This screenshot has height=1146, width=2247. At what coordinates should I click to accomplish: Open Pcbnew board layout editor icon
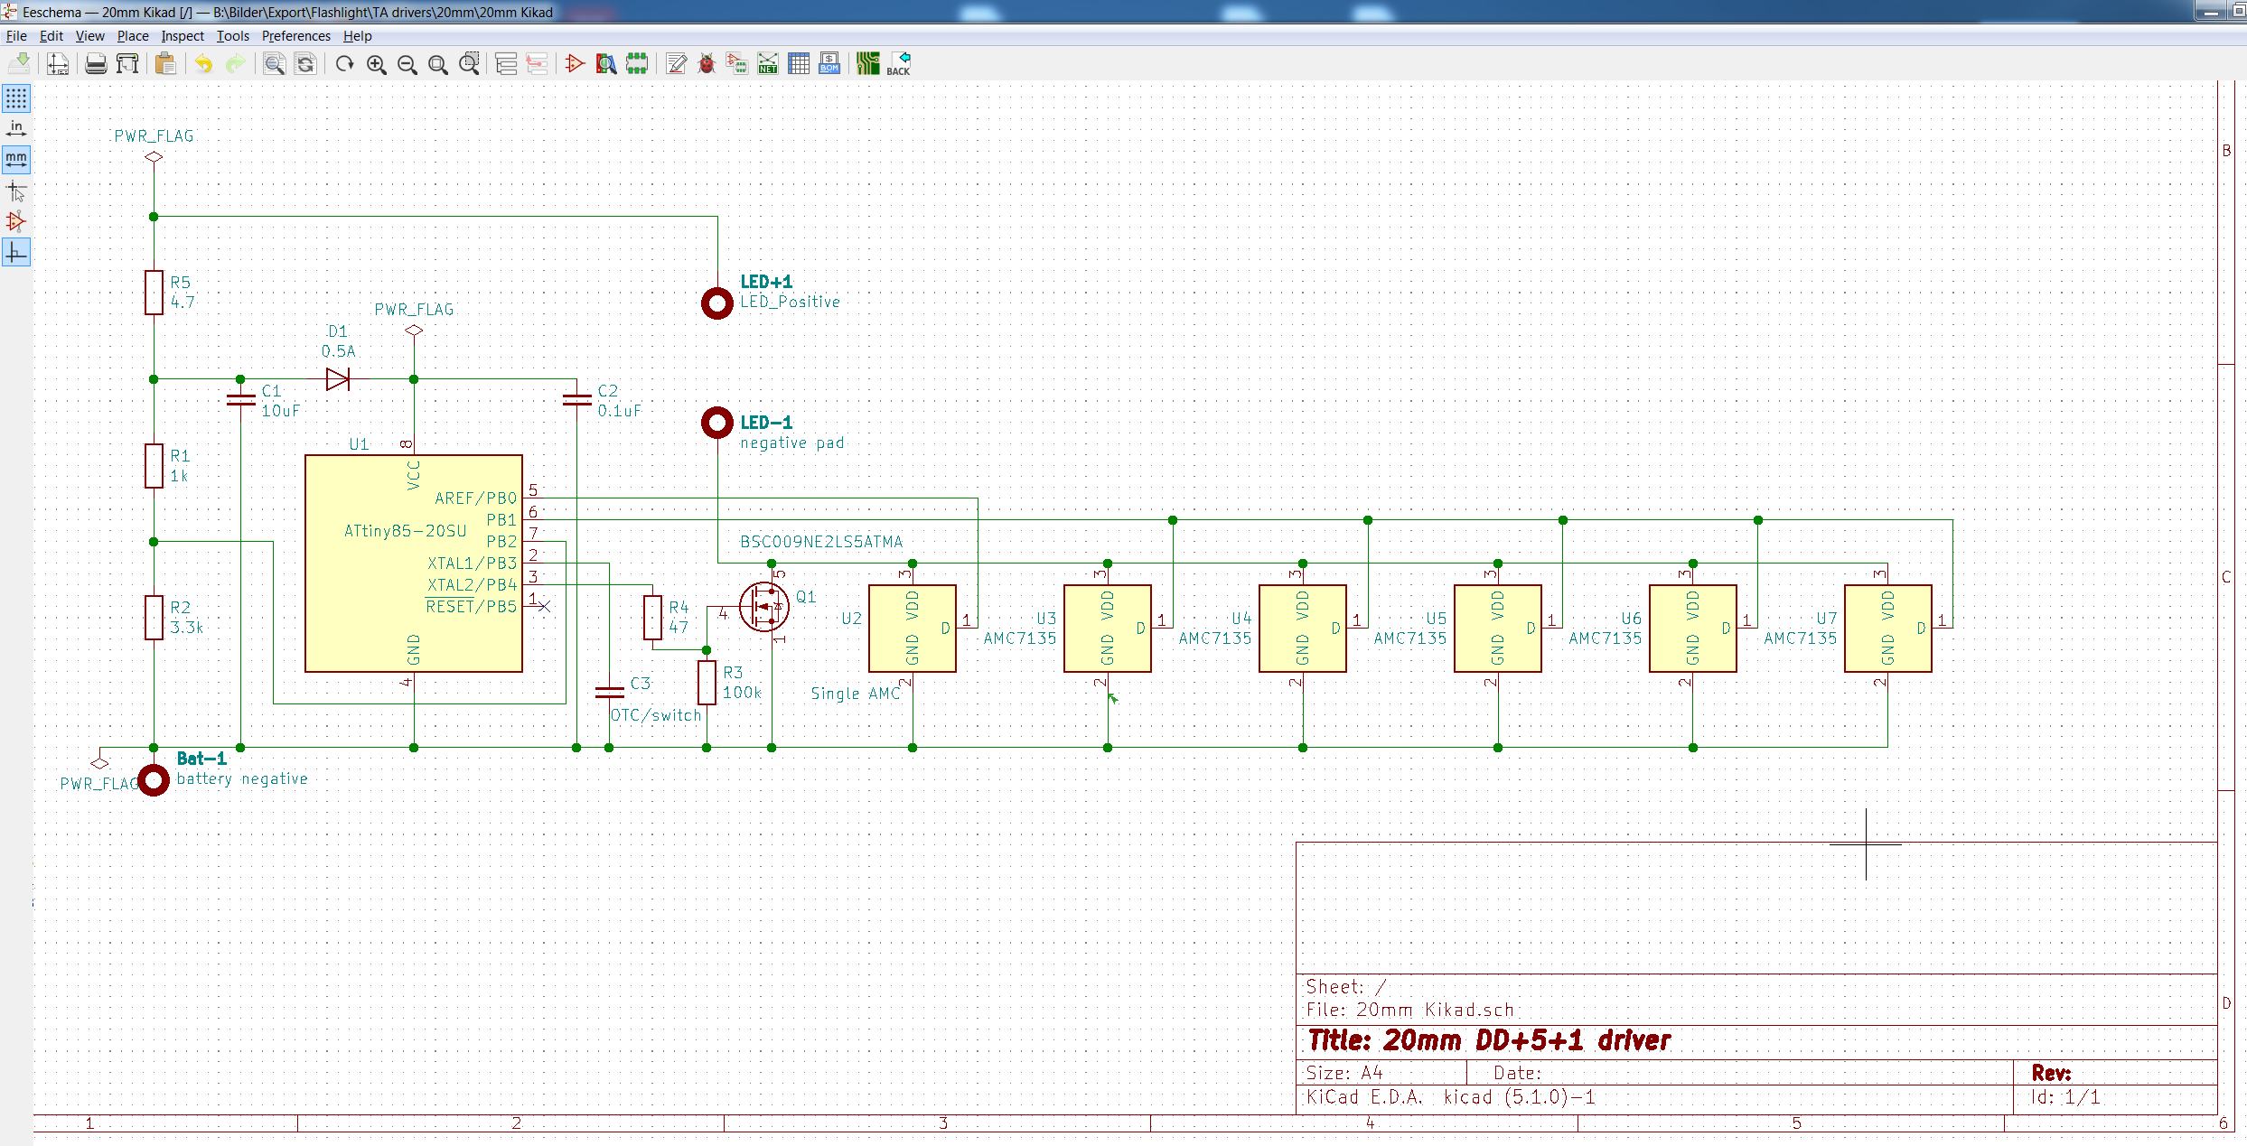868,63
